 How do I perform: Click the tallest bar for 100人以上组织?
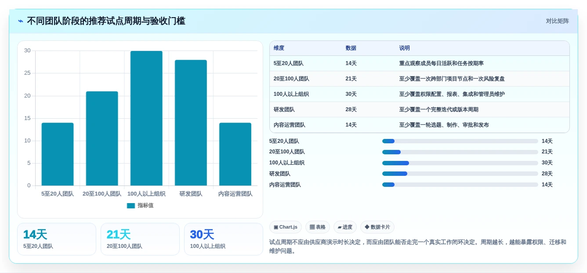point(146,118)
